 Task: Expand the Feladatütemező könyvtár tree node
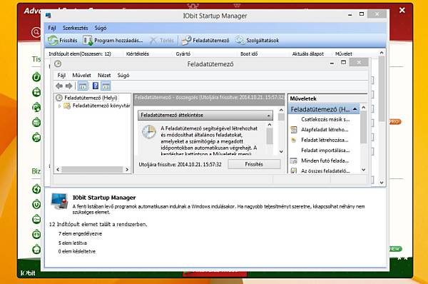click(x=59, y=106)
